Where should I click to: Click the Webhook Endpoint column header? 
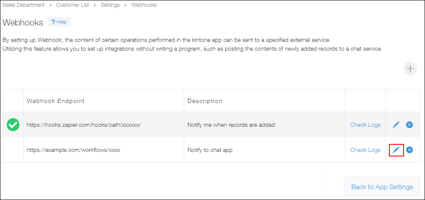click(x=55, y=101)
